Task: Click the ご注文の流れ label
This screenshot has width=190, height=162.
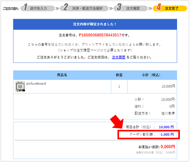Action: point(11,9)
